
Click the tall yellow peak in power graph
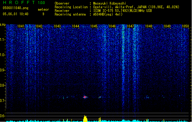pyautogui.click(x=85, y=118)
